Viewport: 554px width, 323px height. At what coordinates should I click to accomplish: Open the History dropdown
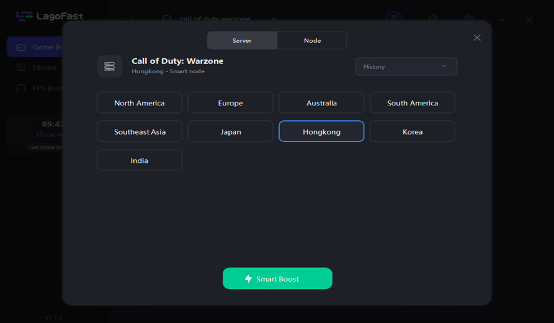(406, 66)
